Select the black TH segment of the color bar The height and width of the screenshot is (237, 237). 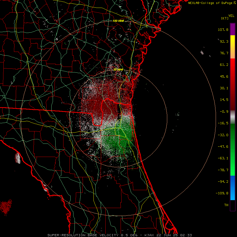(233, 205)
